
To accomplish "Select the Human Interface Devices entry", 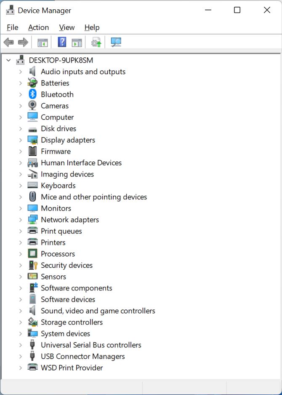I will 81,163.
